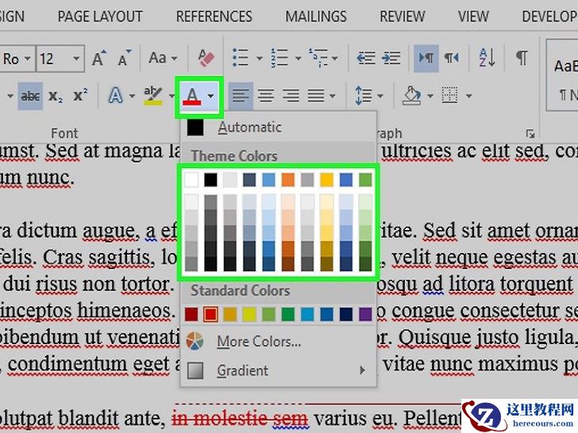Open the MAILINGS ribbon tab

tap(316, 17)
